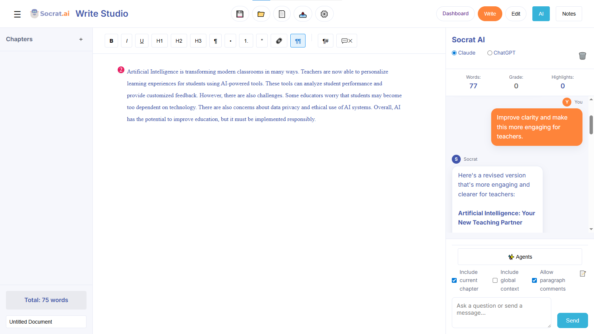Expand the Agents panel
This screenshot has height=334, width=594.
pyautogui.click(x=520, y=257)
